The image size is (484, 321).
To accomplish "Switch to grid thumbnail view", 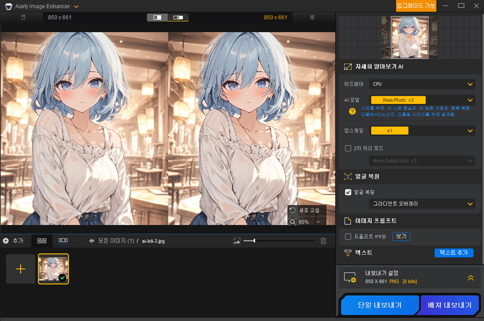I will pos(42,241).
